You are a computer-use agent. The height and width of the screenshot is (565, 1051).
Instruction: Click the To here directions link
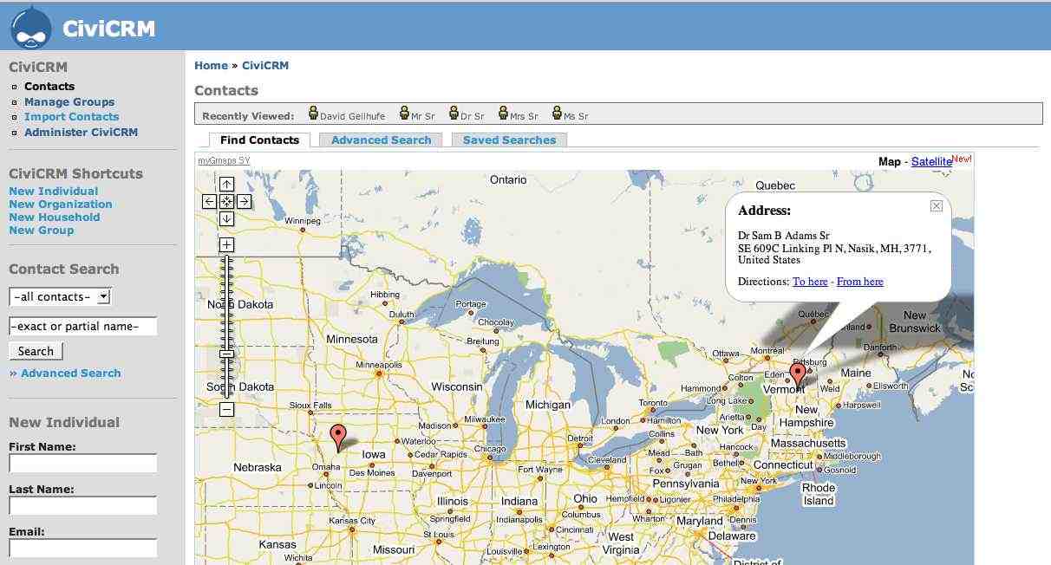810,282
